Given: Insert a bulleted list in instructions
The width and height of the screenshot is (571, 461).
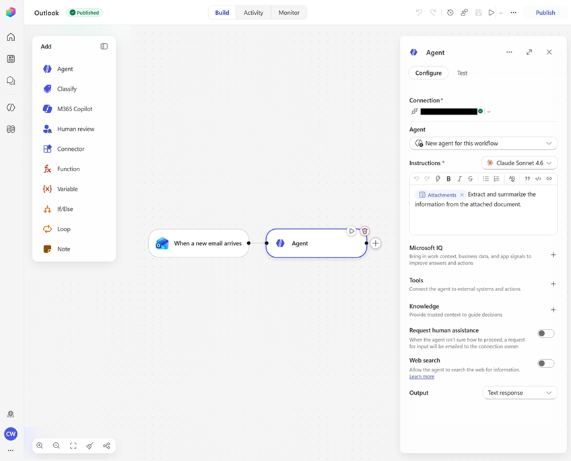Looking at the screenshot, I should click(485, 179).
